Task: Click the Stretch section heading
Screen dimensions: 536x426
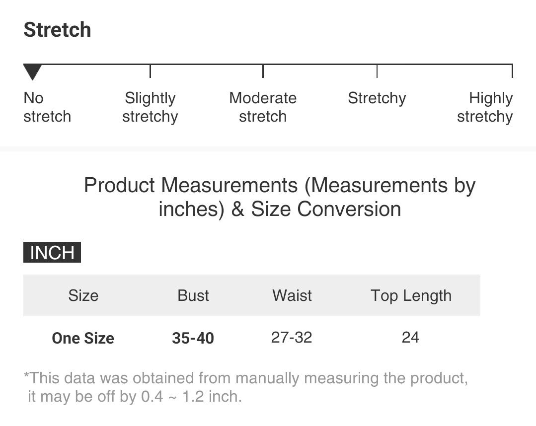Action: [57, 30]
